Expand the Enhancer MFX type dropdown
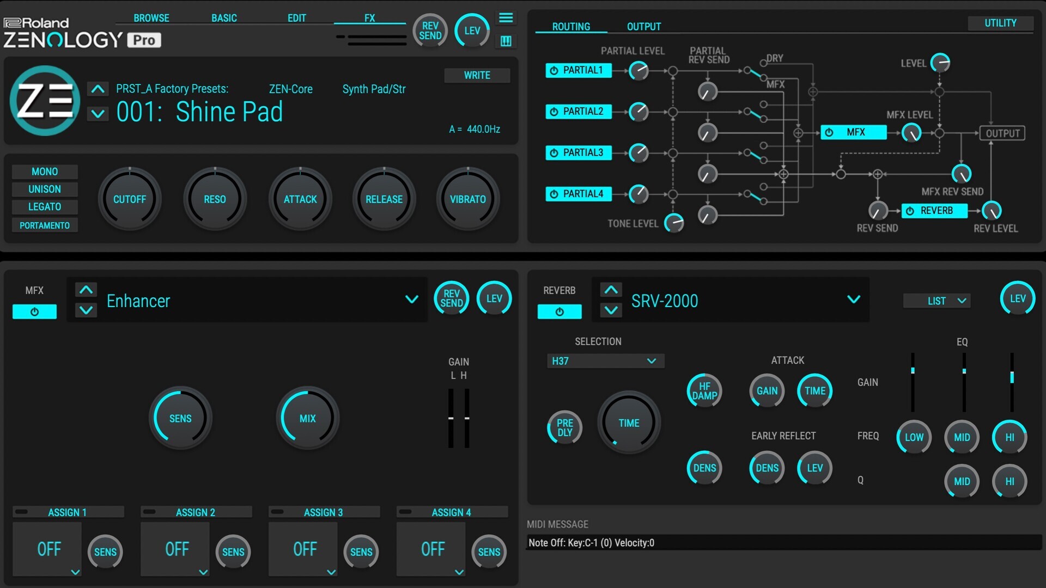Screen dimensions: 1046x588 click(x=412, y=299)
